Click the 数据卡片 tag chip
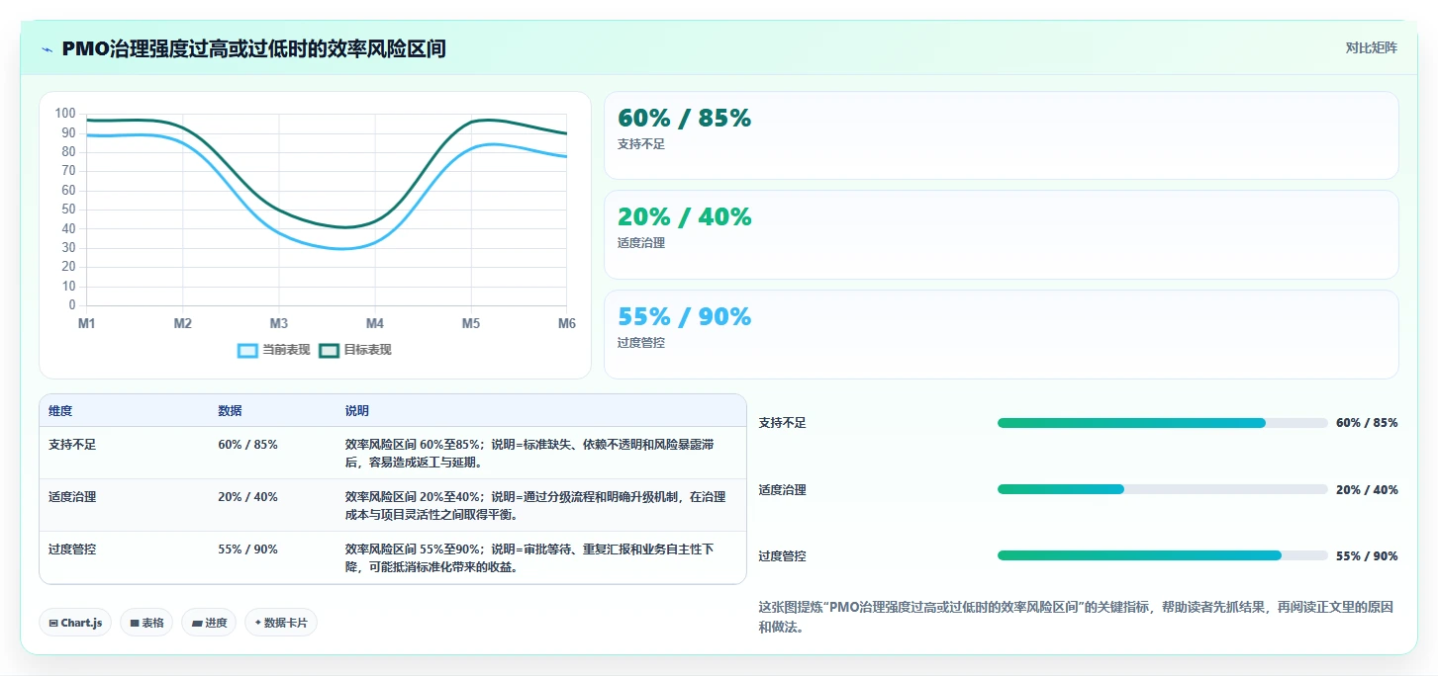 pos(281,623)
